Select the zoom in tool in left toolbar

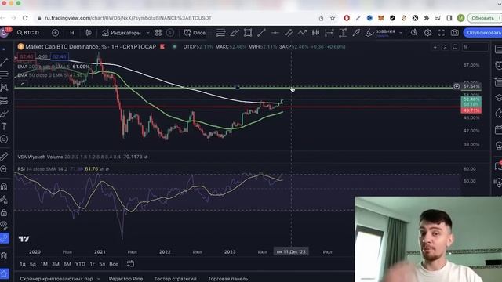[x=4, y=169]
